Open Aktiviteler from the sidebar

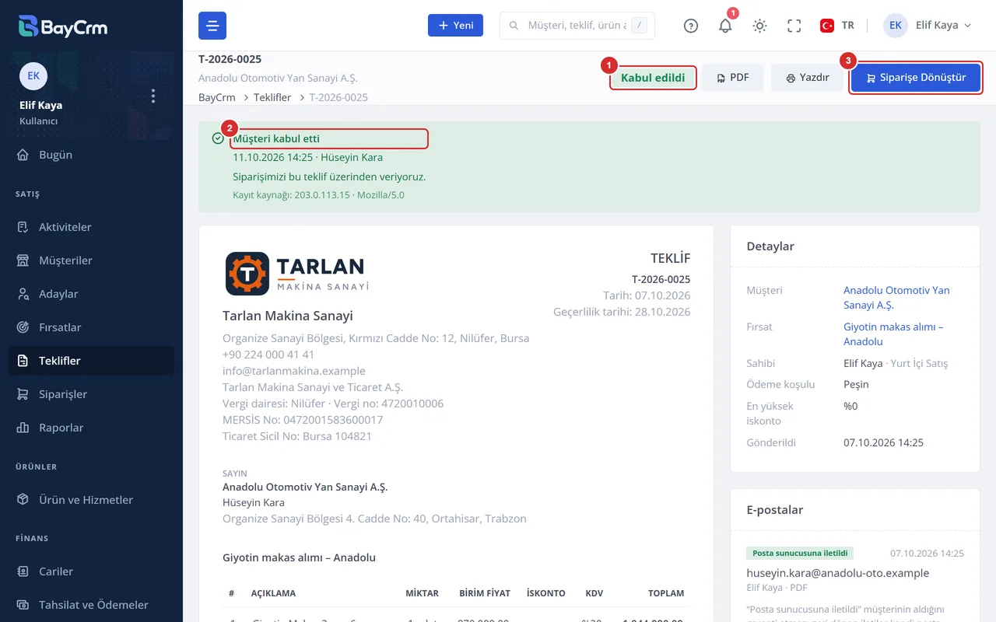point(91,227)
